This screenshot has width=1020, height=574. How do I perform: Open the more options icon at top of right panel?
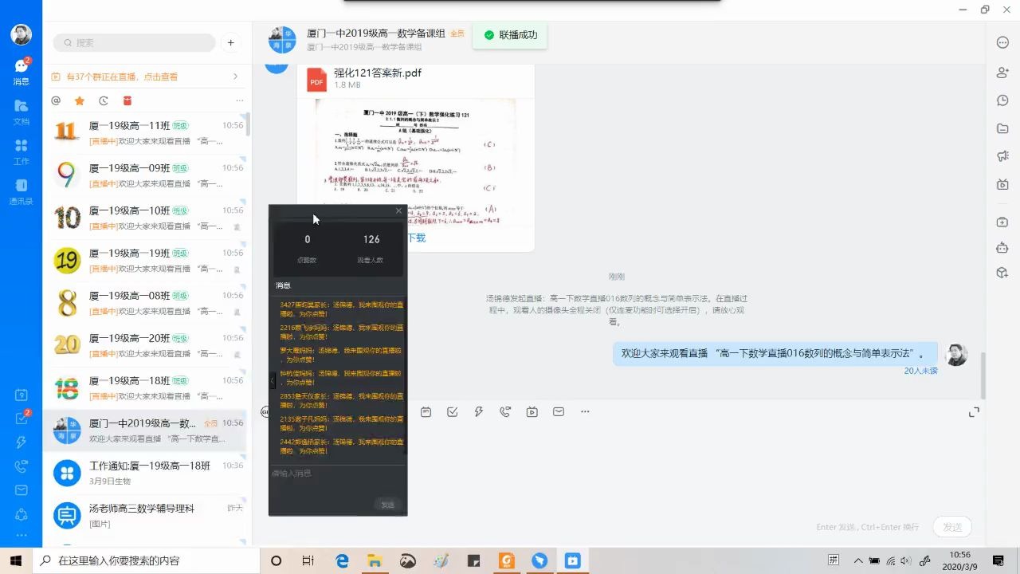[x=1002, y=43]
